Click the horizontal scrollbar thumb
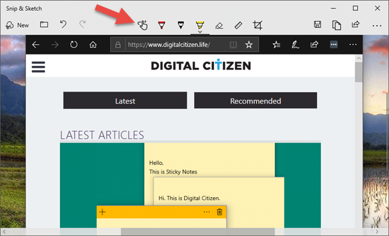389x236 pixels. click(x=198, y=232)
